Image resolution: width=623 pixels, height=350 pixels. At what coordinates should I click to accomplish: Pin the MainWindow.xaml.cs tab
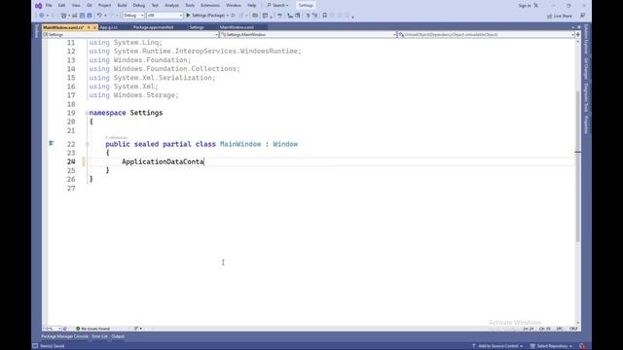[x=89, y=27]
